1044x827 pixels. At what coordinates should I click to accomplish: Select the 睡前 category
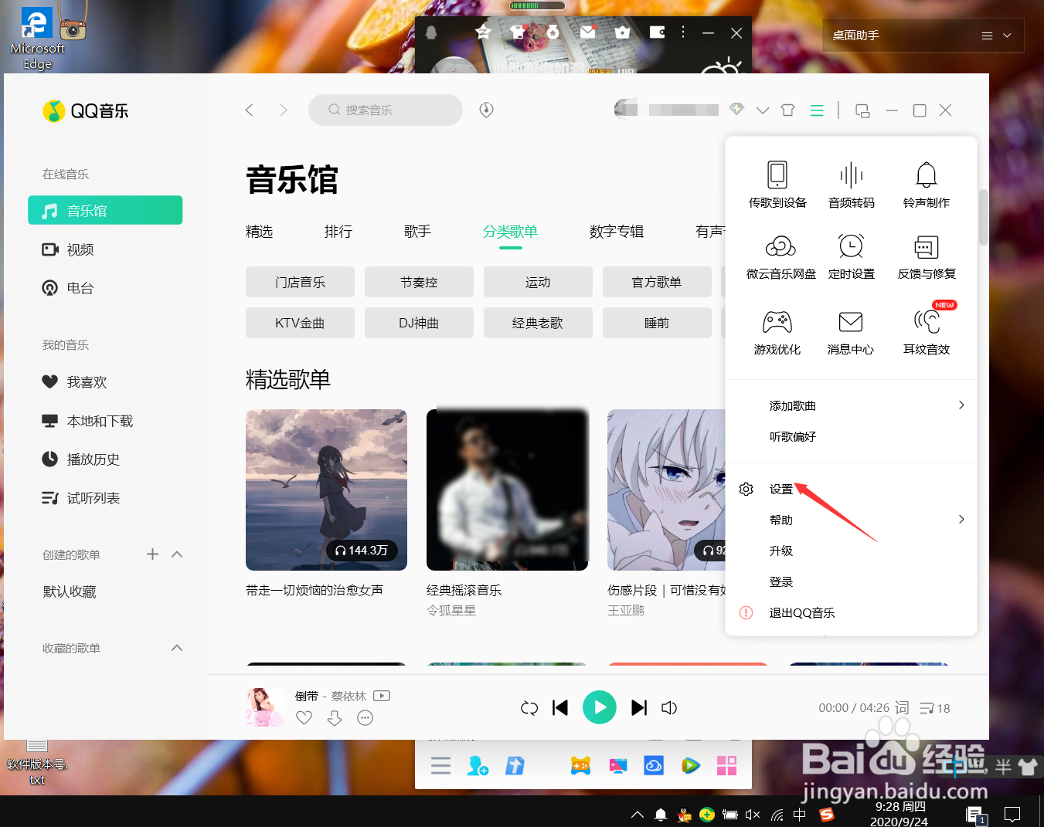tap(657, 323)
